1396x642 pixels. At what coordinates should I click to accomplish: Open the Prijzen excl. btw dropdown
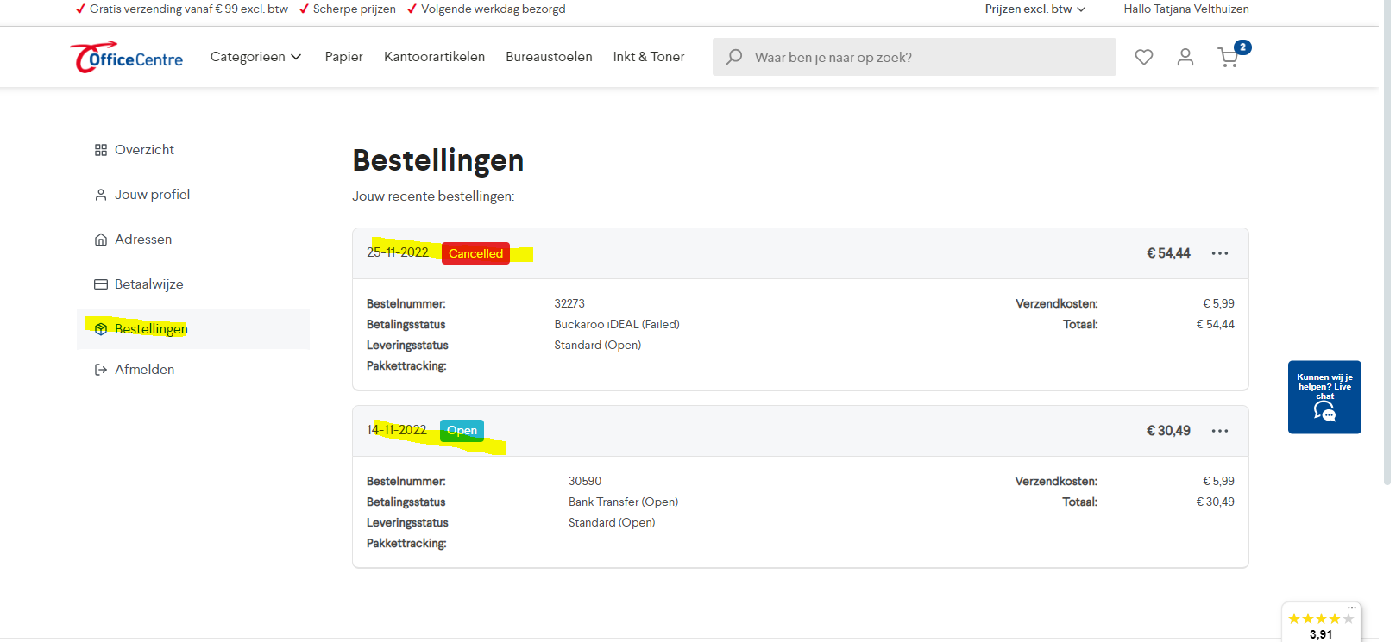[x=1035, y=9]
